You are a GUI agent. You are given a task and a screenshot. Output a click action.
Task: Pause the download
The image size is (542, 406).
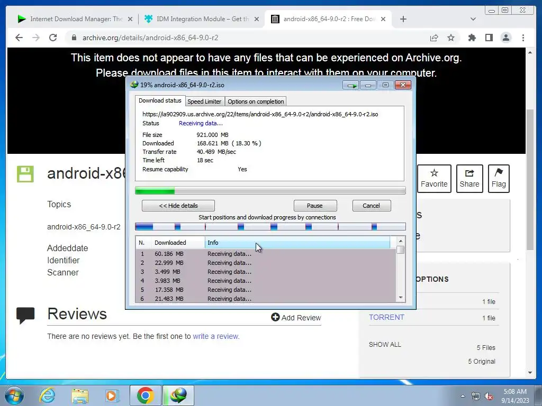[x=315, y=206]
